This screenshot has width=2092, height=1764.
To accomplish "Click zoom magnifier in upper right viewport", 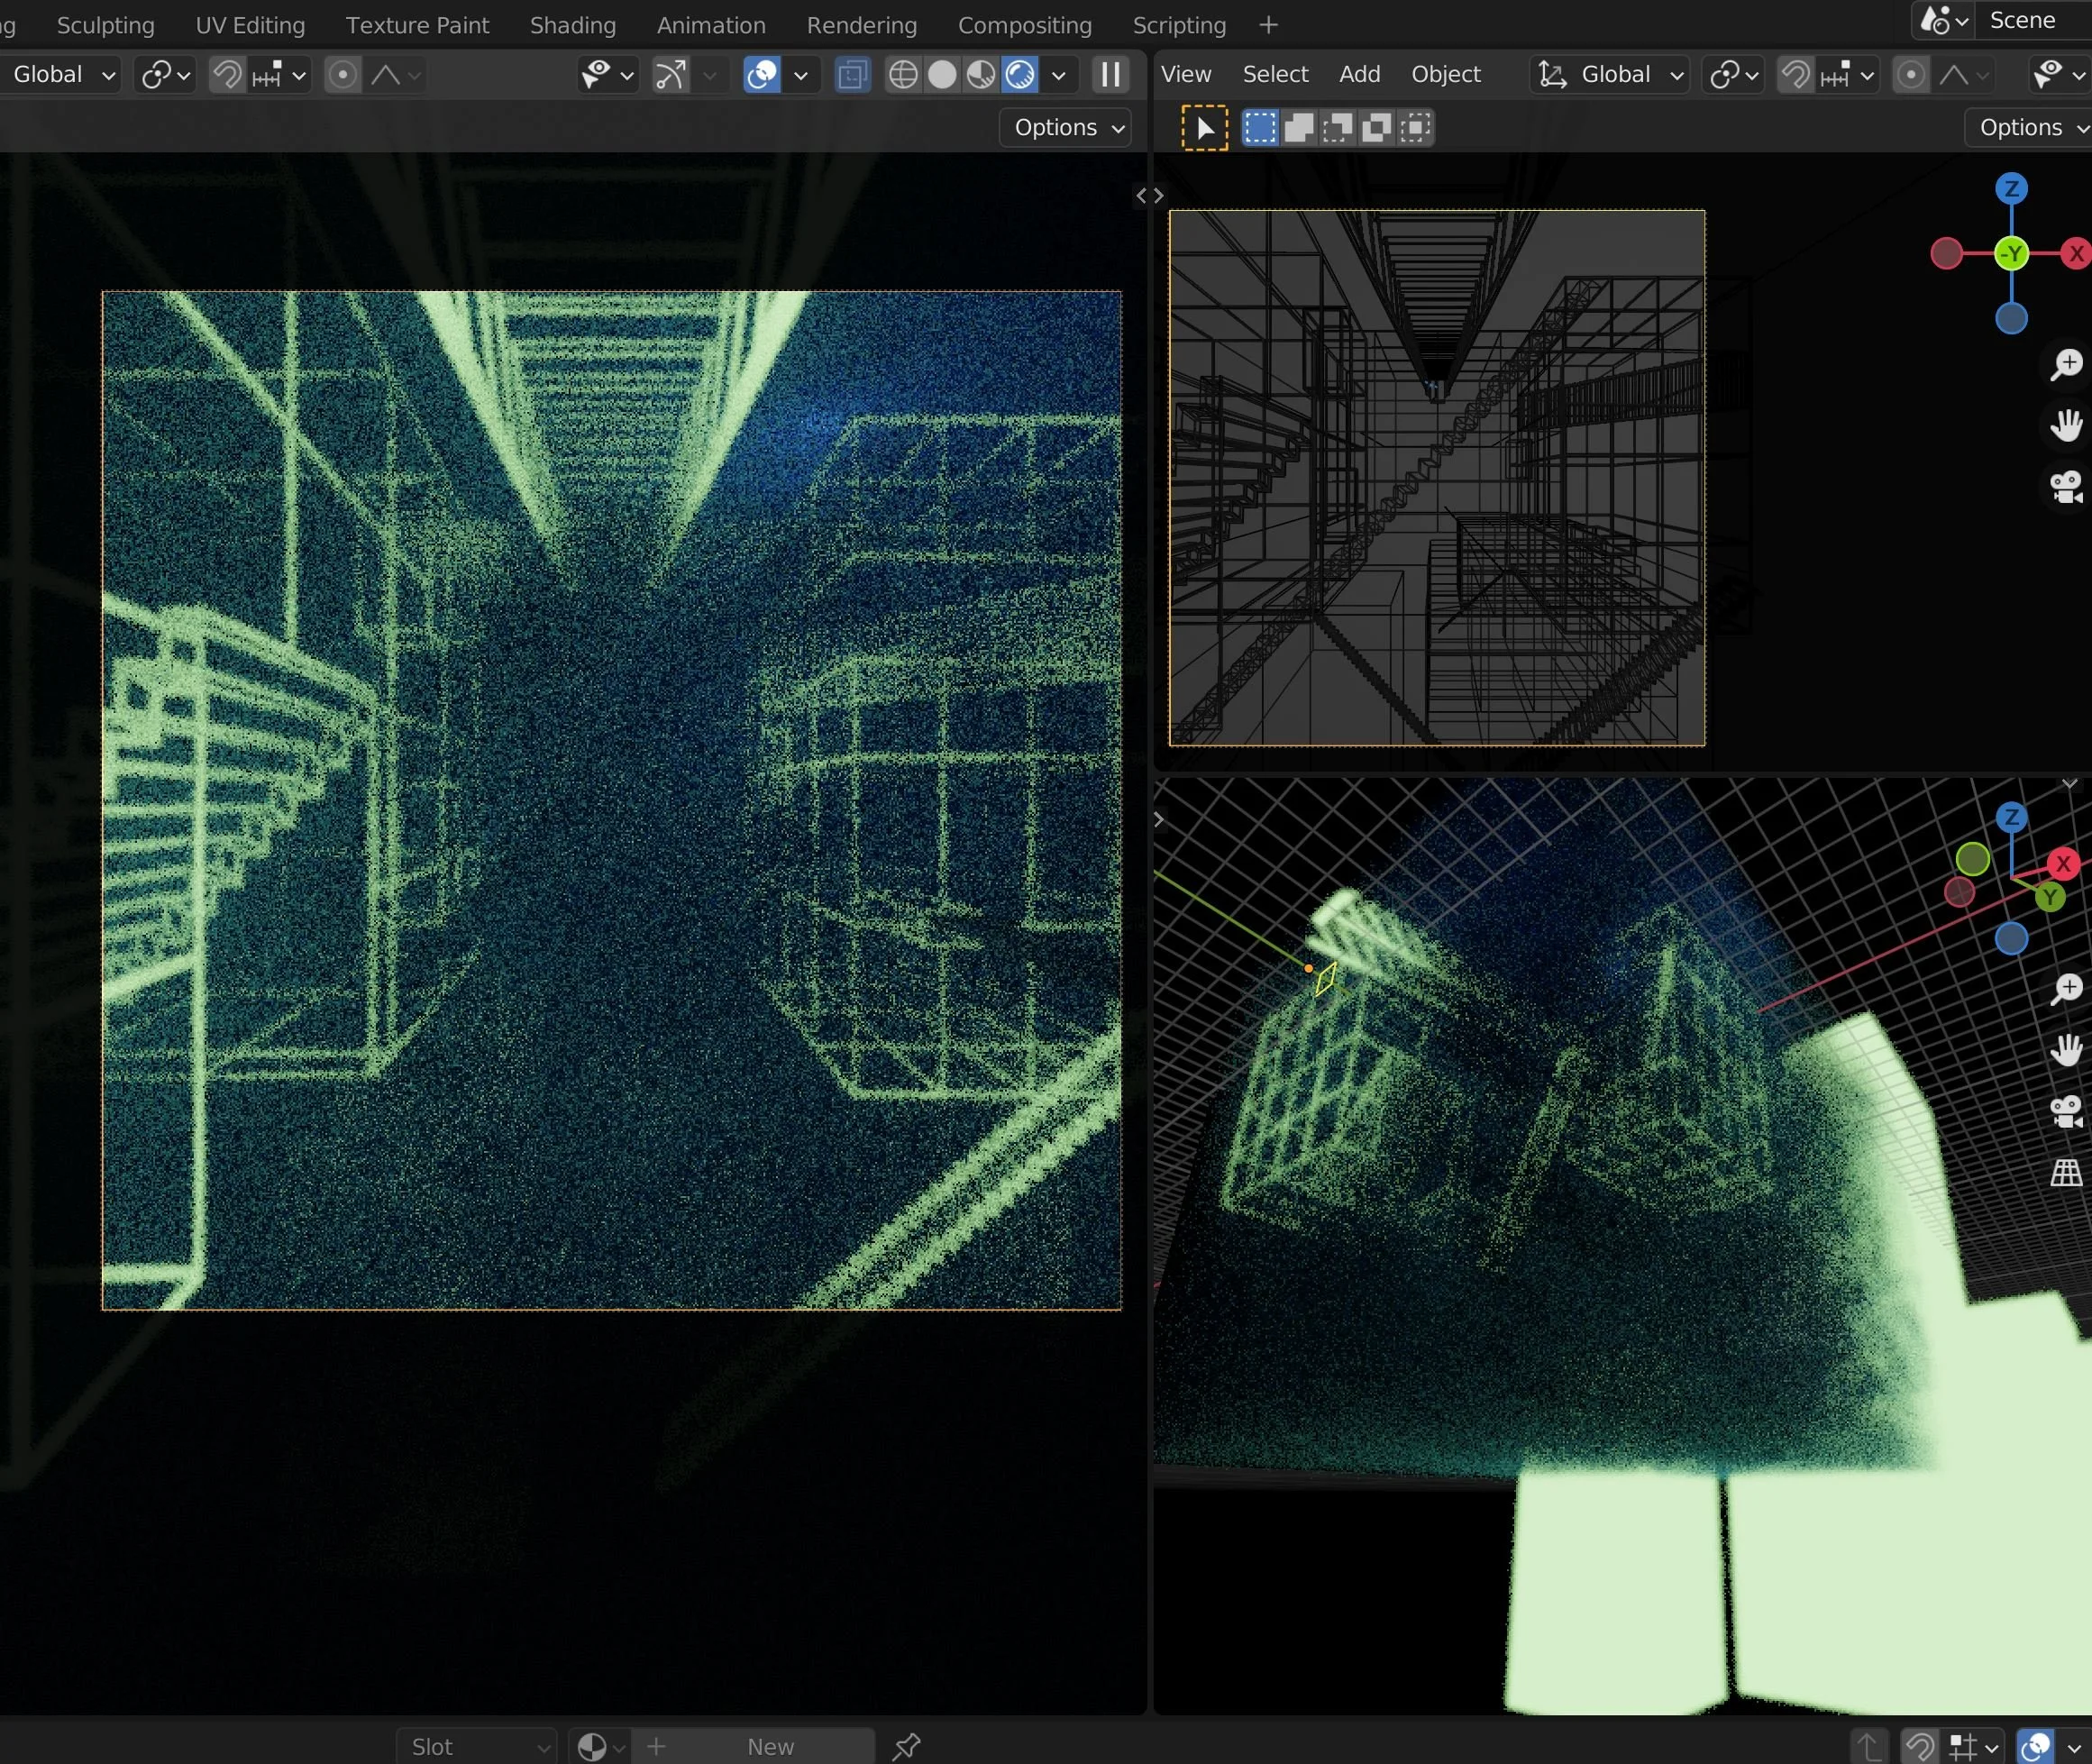I will (2065, 364).
